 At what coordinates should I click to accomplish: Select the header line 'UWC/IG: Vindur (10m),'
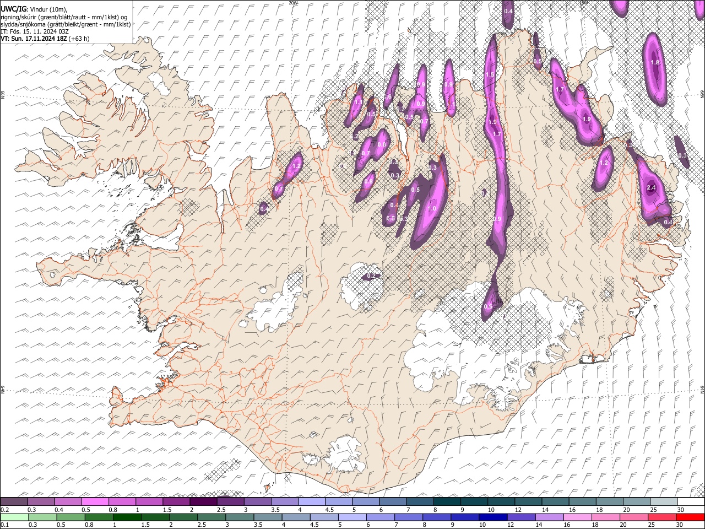[x=34, y=9]
